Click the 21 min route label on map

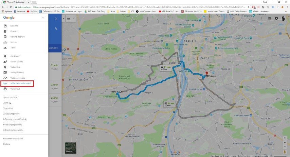(x=165, y=68)
